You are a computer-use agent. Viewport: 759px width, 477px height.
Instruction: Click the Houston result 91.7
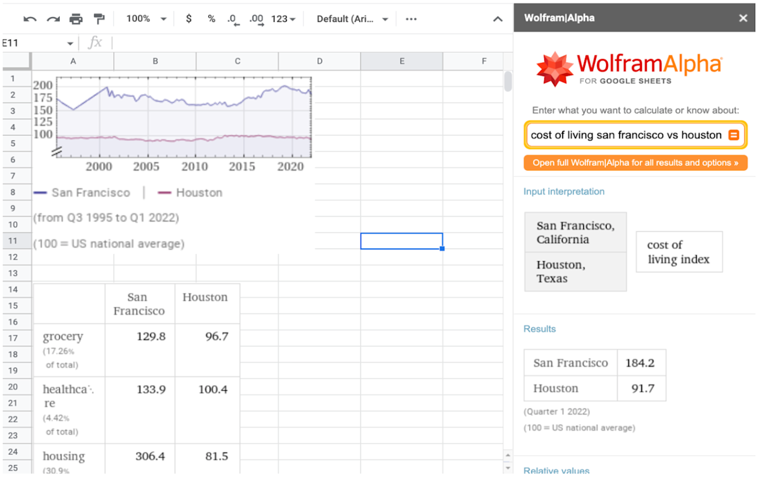(642, 389)
